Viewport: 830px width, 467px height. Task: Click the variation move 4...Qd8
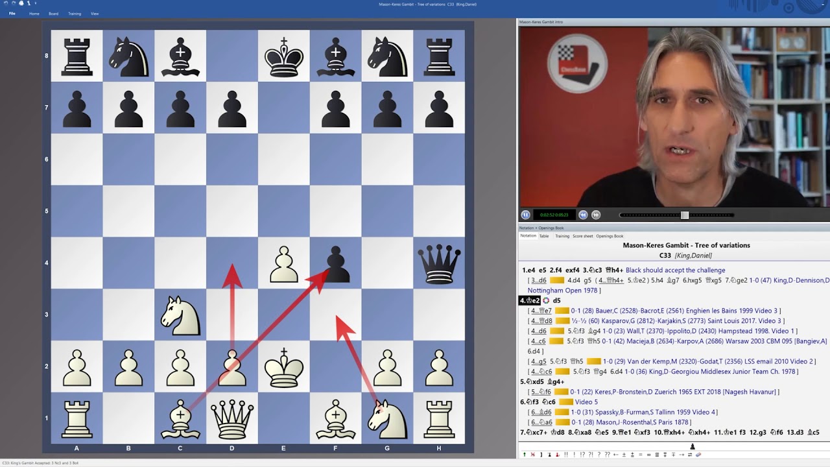(x=541, y=321)
